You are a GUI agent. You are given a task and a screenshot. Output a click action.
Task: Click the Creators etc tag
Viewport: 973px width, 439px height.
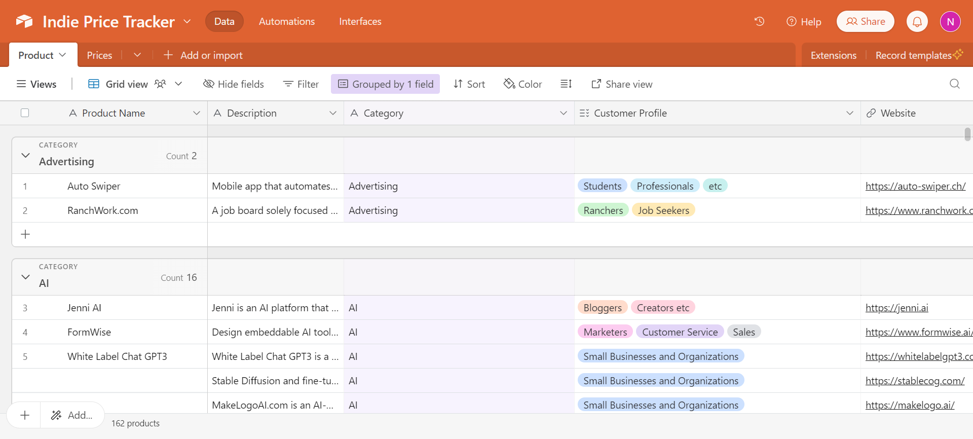(663, 308)
